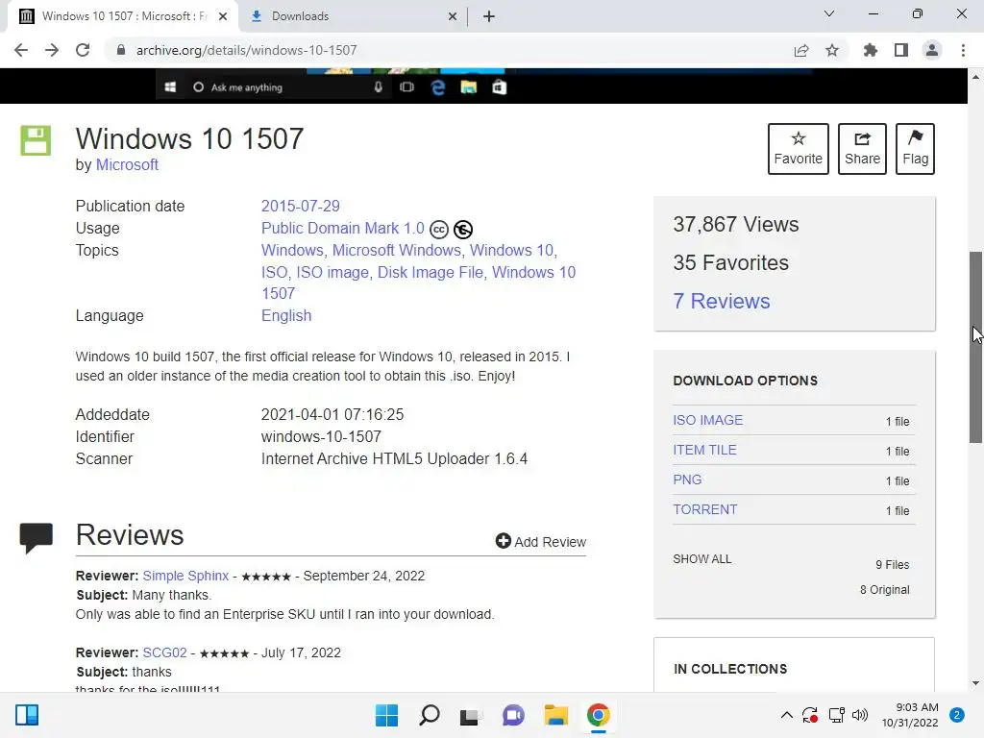
Task: Open reviewer SCG02 profile
Action: pos(165,652)
